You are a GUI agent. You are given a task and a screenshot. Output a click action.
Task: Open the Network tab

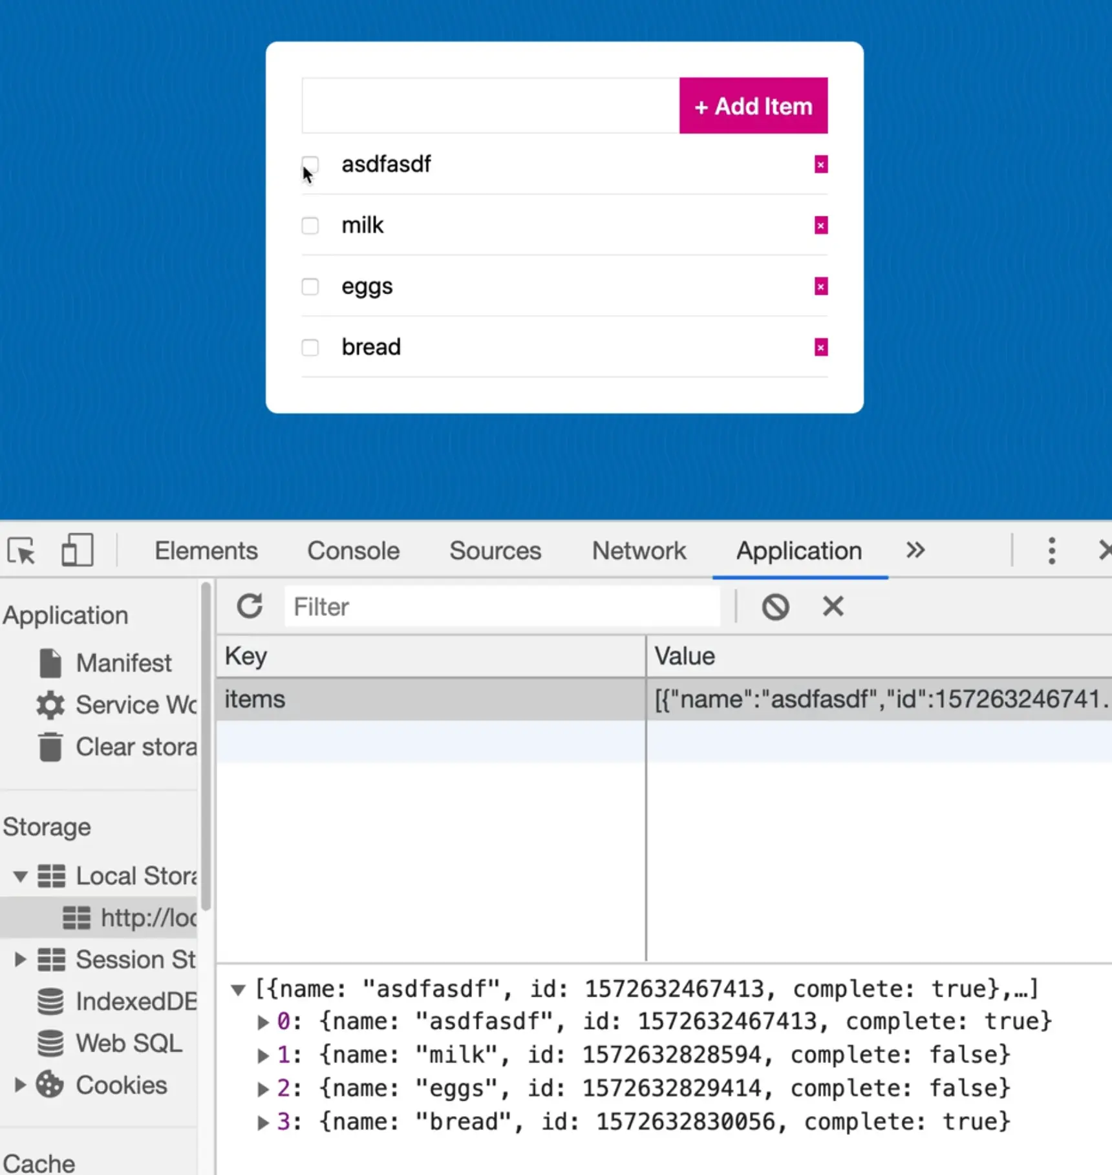(x=639, y=551)
